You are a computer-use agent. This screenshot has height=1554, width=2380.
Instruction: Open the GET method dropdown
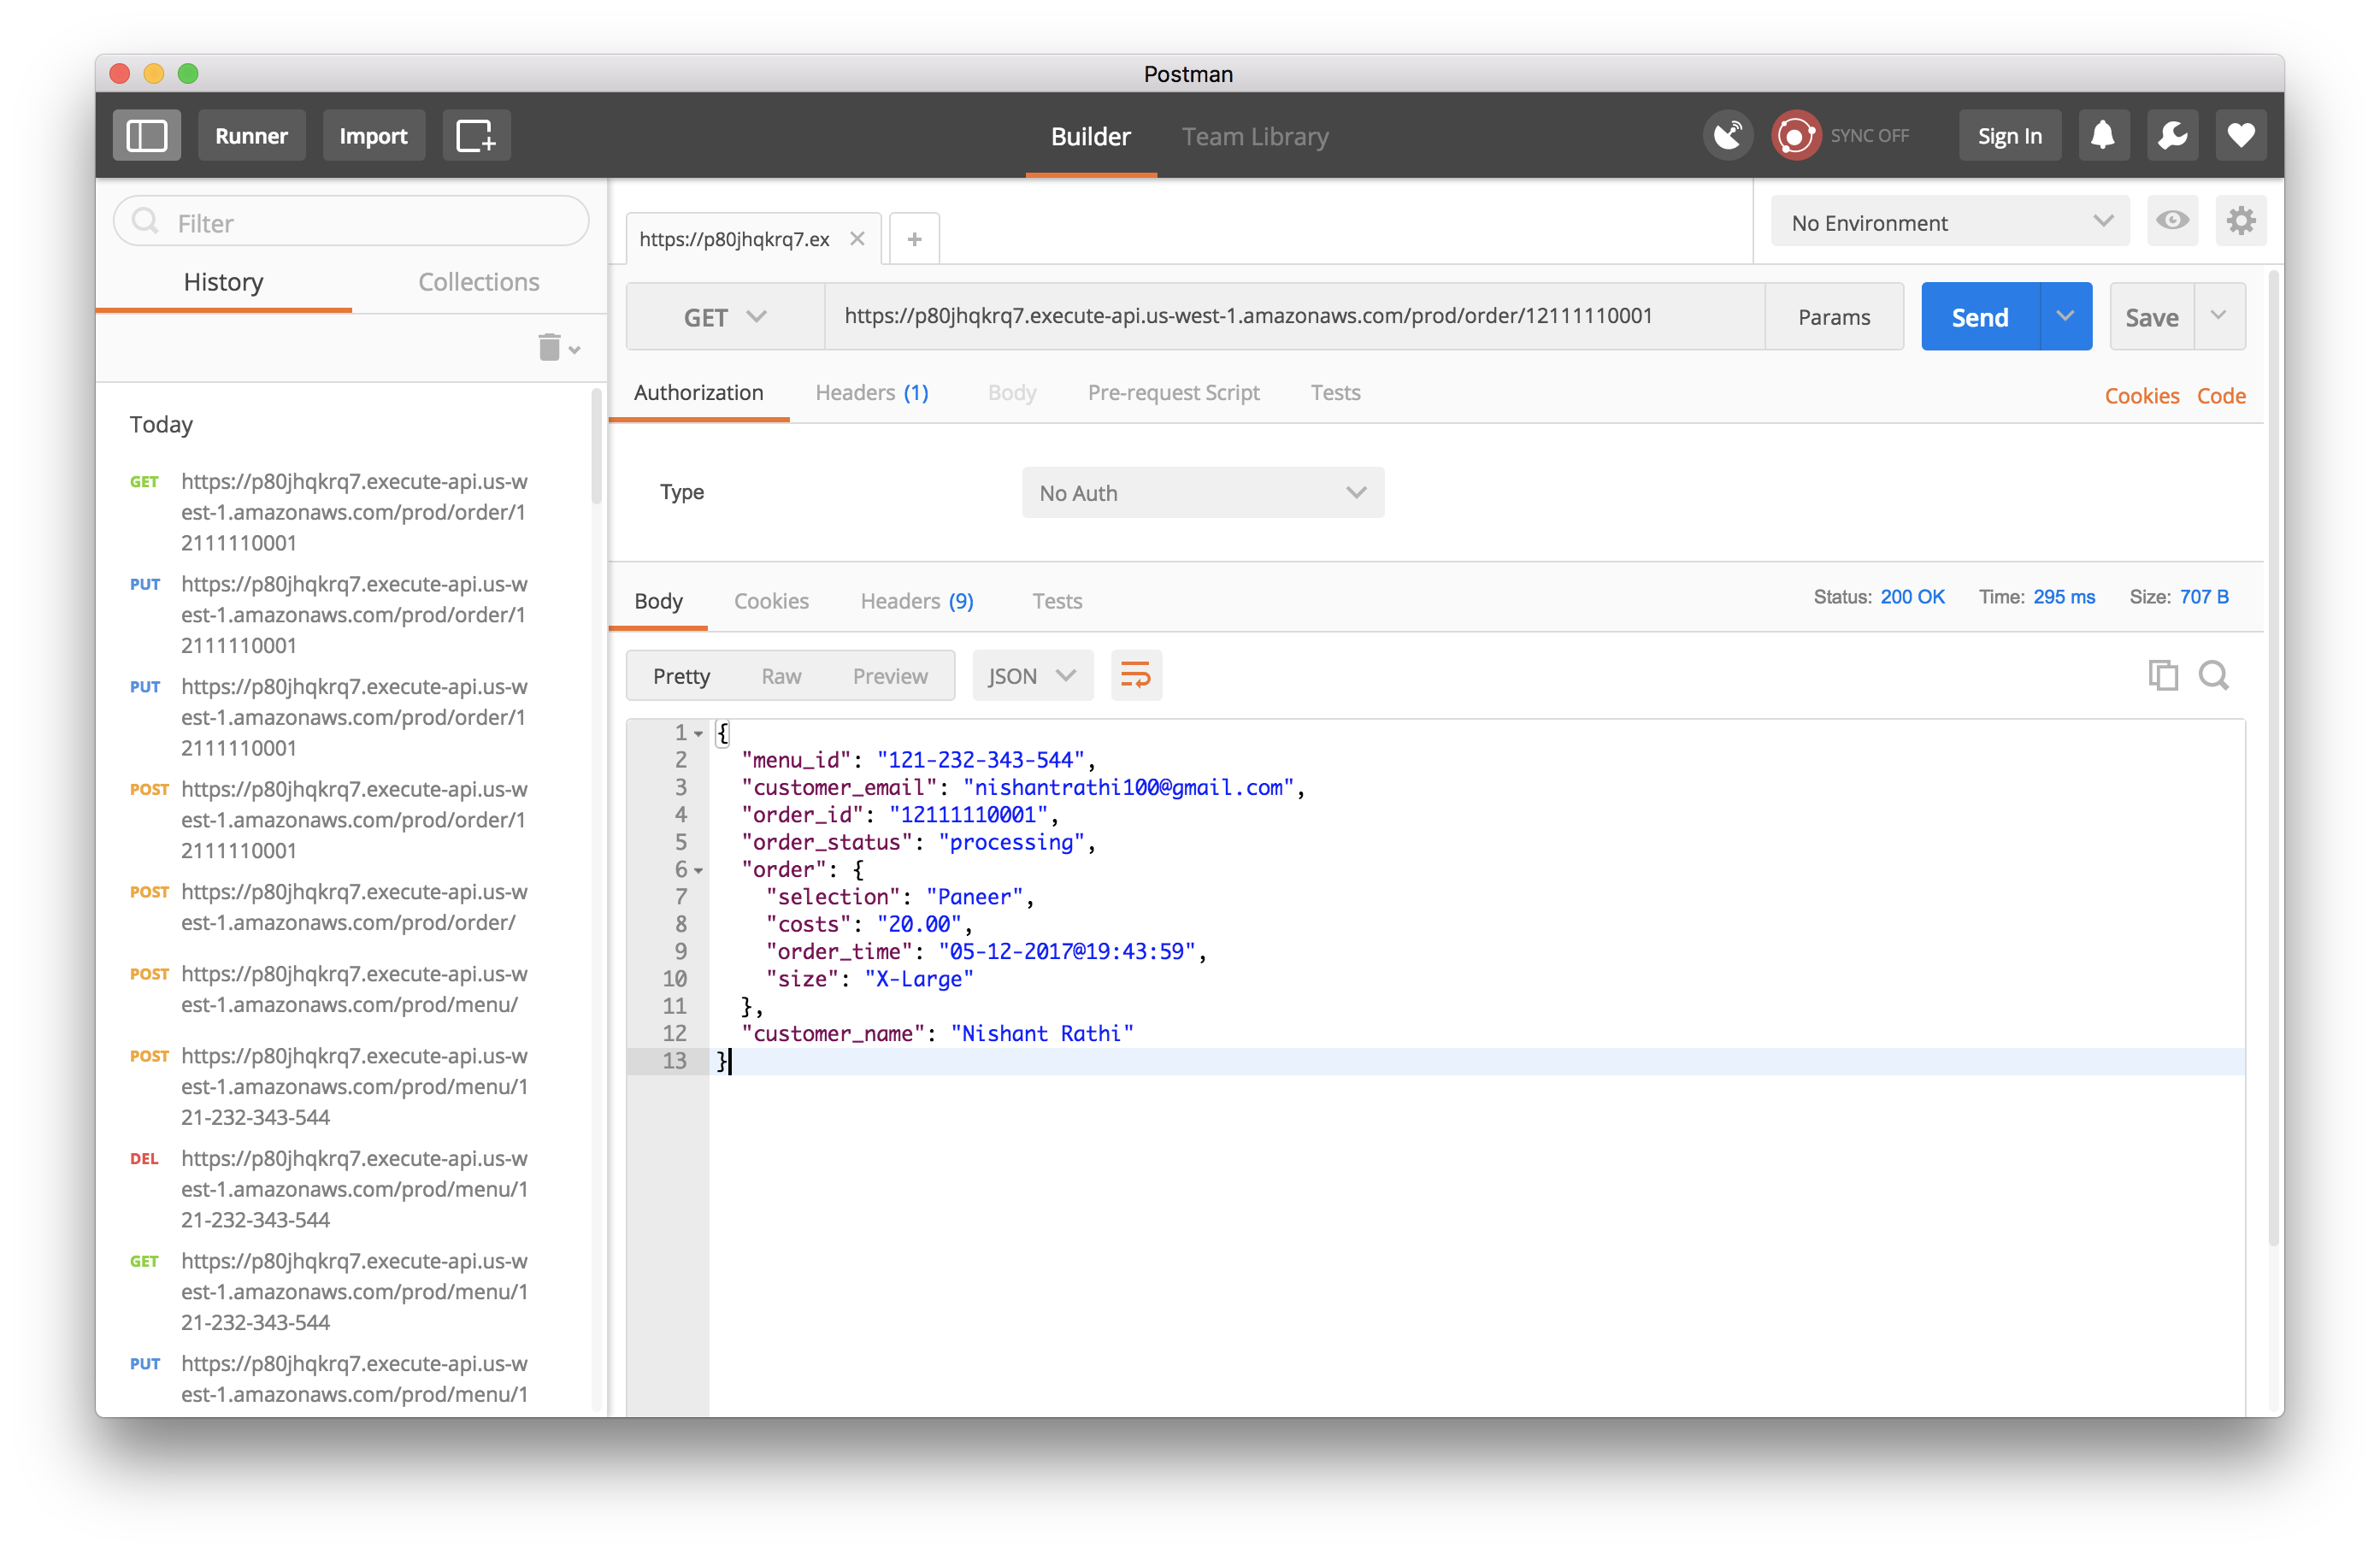(x=725, y=317)
